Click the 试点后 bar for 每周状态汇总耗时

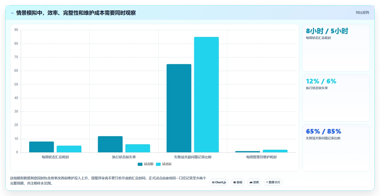tap(69, 149)
